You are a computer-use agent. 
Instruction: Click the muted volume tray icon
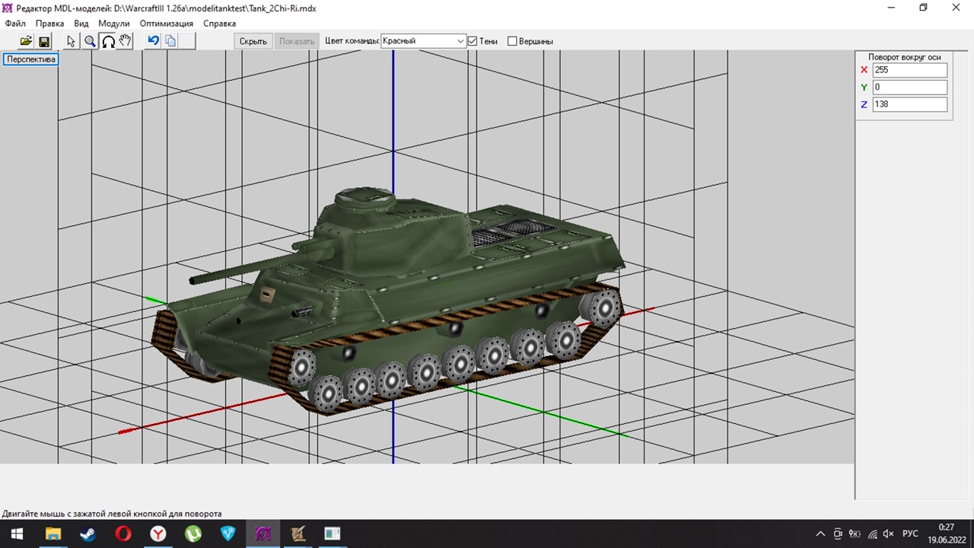click(889, 534)
